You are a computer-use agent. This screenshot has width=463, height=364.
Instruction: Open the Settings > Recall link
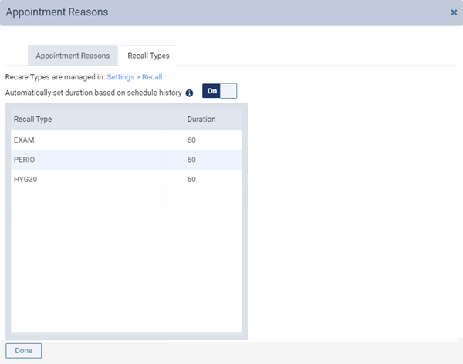(134, 77)
